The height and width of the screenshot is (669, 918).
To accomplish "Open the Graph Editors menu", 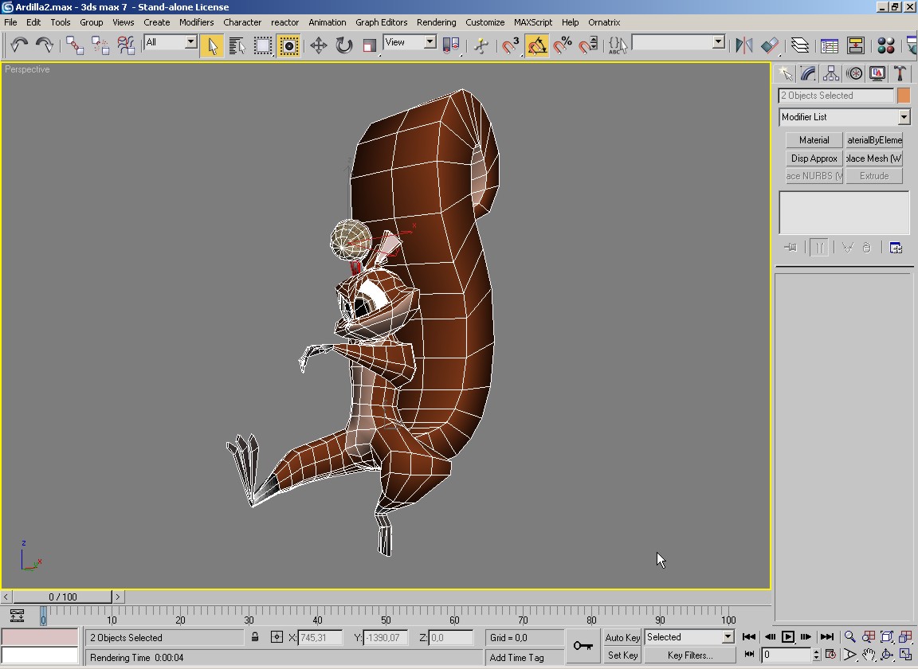I will (381, 22).
